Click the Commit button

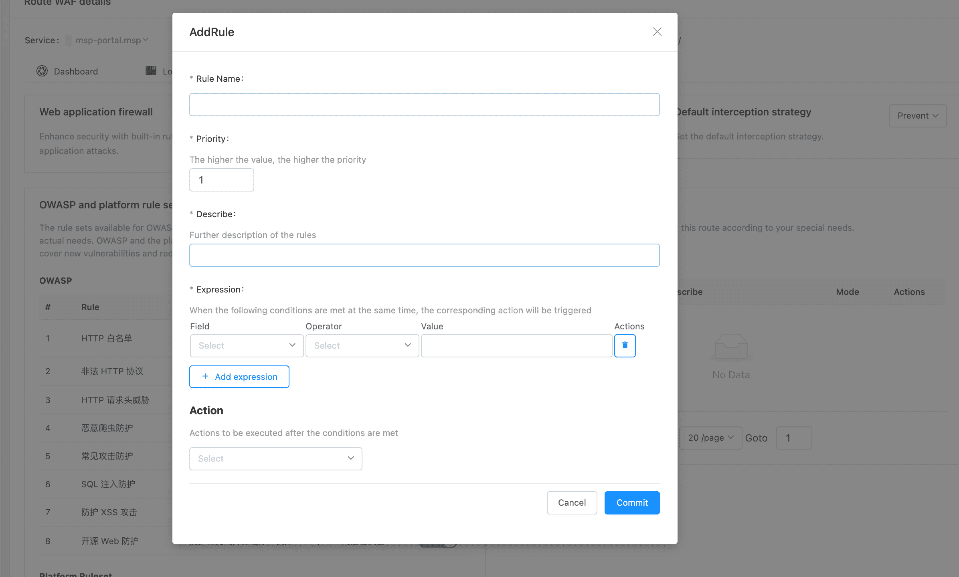coord(632,502)
